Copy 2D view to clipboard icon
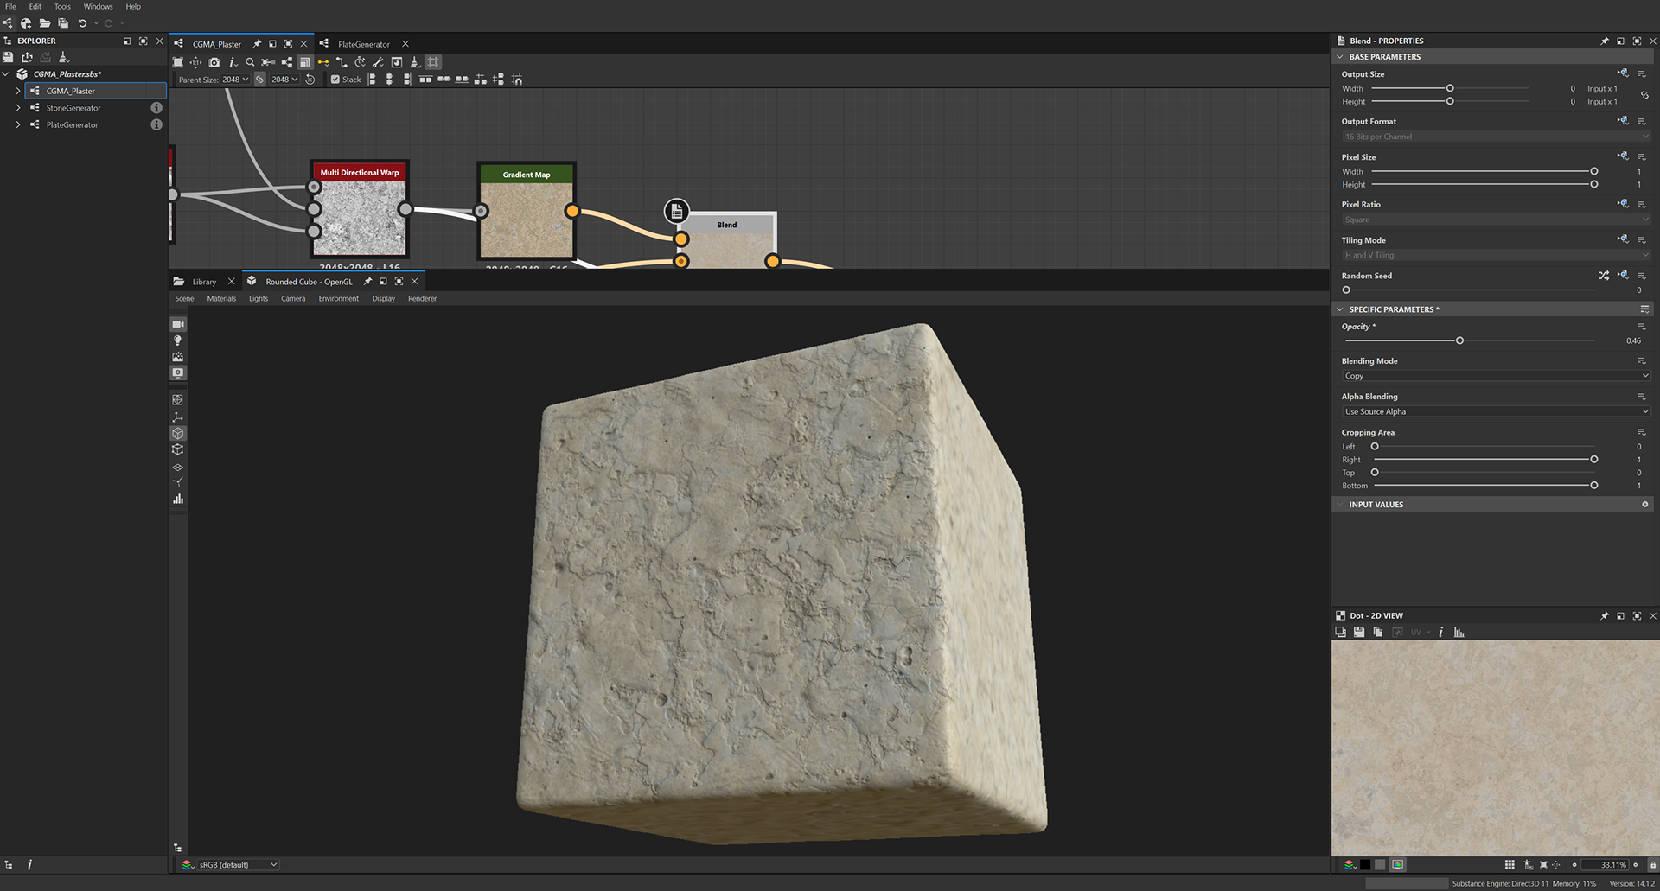This screenshot has height=891, width=1660. tap(1378, 633)
